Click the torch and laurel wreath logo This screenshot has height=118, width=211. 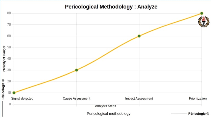204,22
